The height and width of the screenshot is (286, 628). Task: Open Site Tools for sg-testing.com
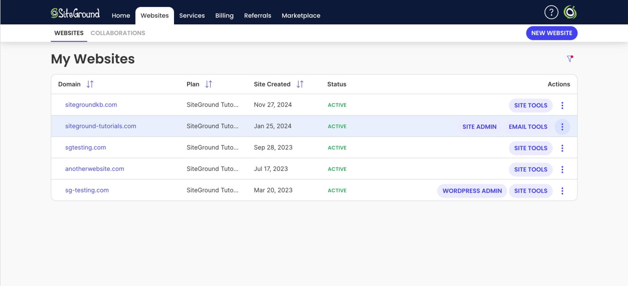(531, 191)
